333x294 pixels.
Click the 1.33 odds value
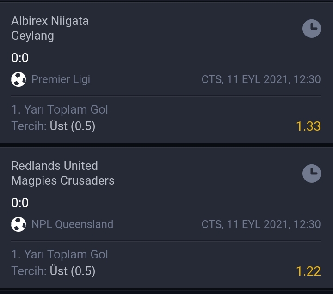tap(308, 126)
